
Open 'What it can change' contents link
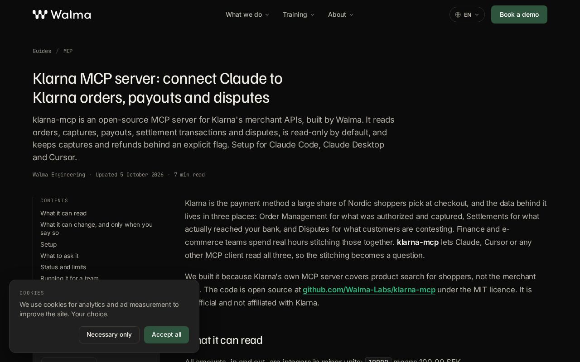97,229
